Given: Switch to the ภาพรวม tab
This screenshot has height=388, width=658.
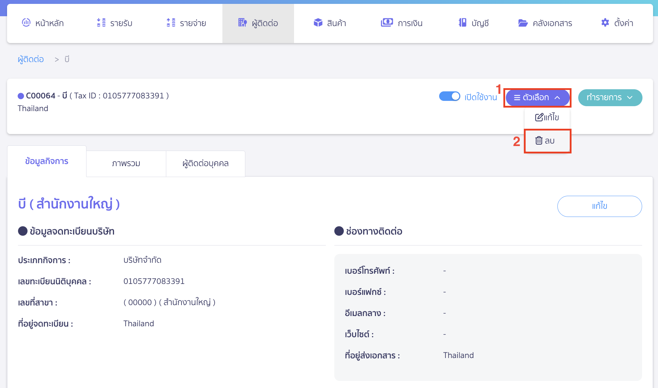Looking at the screenshot, I should pos(126,164).
